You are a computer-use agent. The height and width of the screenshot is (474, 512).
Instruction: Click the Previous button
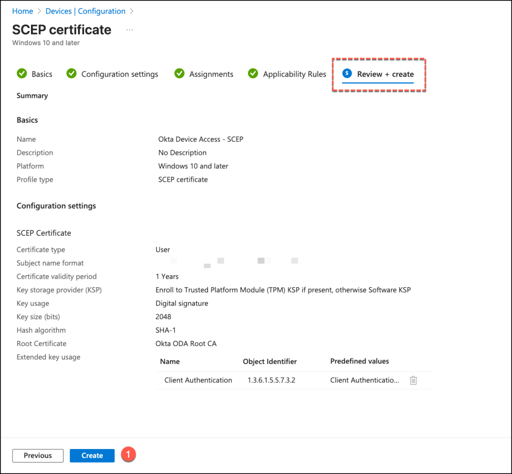38,456
